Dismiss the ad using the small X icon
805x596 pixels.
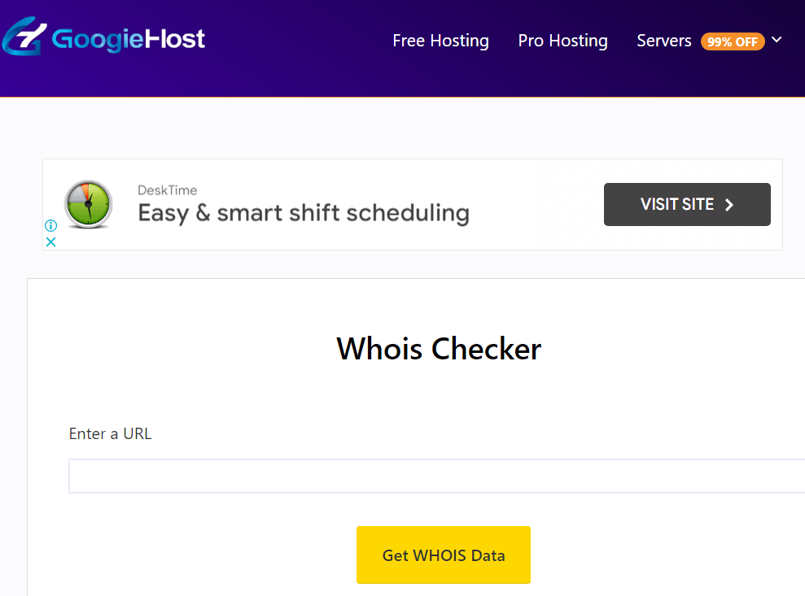50,241
